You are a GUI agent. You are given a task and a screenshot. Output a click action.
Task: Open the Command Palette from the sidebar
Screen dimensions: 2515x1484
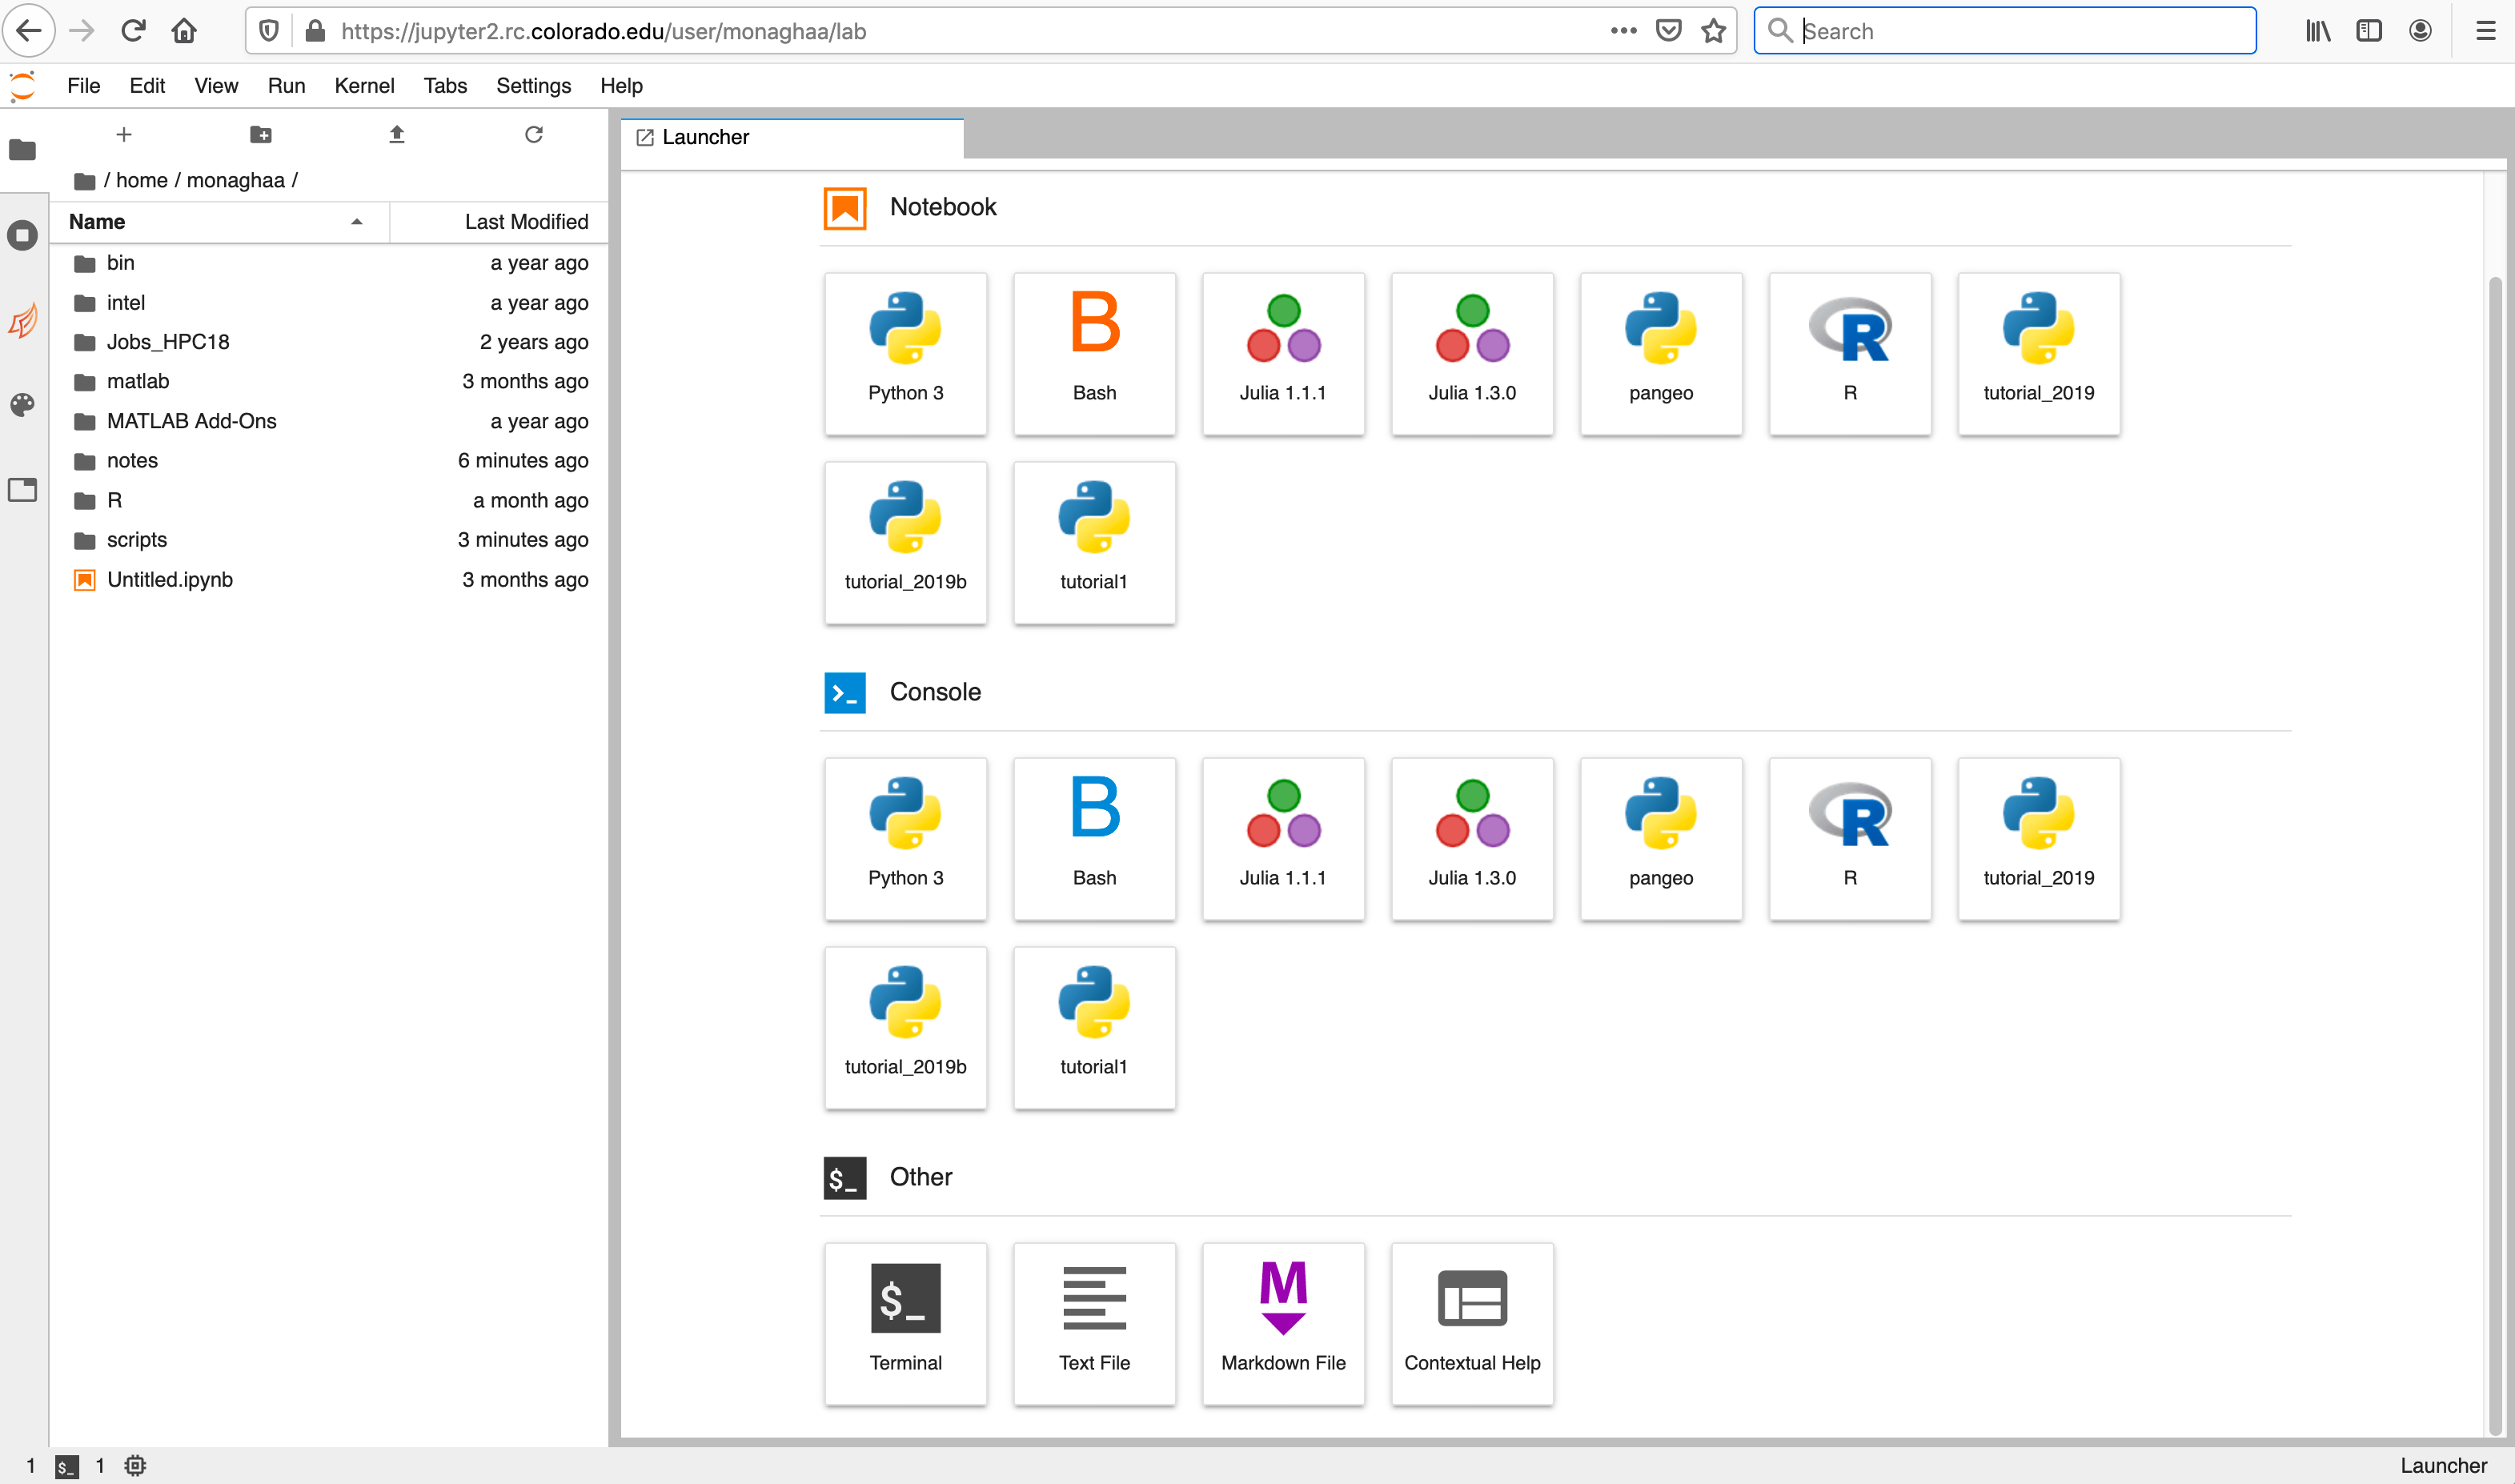point(22,405)
